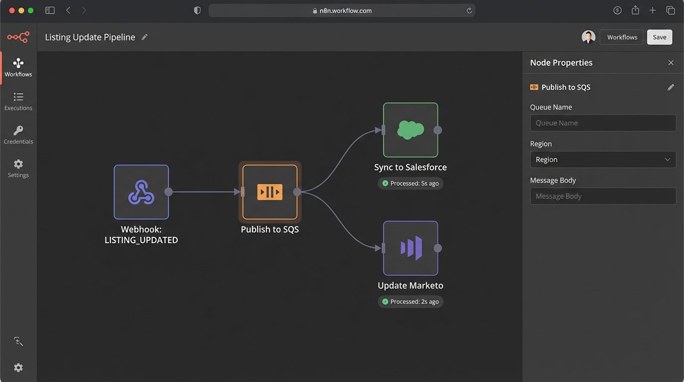Rename workflow using pencil icon beside title

coord(145,37)
